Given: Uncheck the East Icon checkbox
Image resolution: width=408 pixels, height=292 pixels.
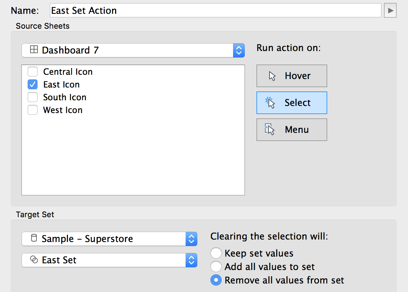Looking at the screenshot, I should pyautogui.click(x=33, y=84).
